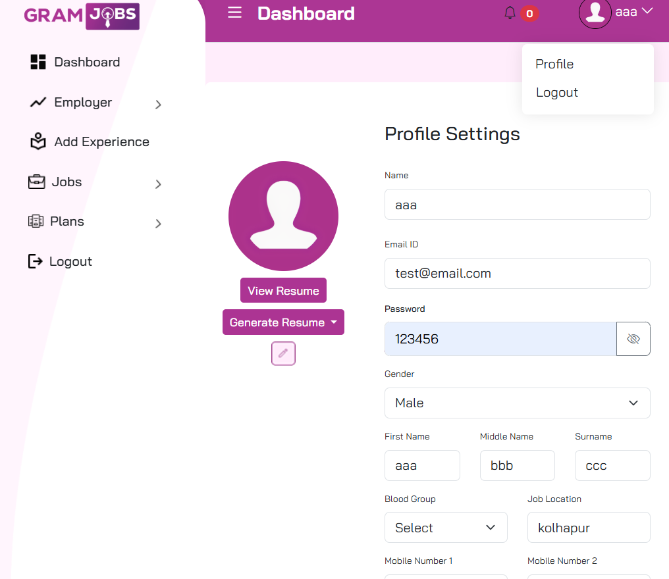Open the Blood Group select dropdown
669x579 pixels.
[x=445, y=528]
